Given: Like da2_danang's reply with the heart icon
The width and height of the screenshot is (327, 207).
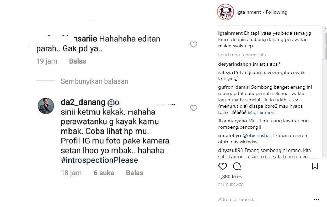Looking at the screenshot, I should (194, 108).
